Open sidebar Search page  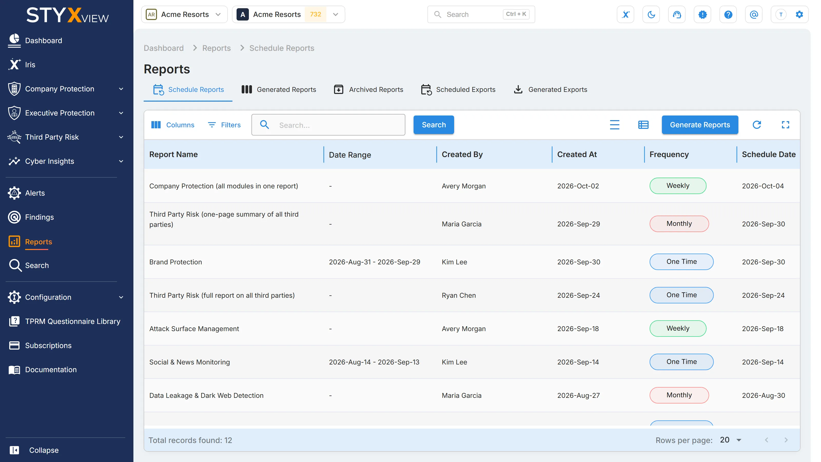tap(37, 265)
